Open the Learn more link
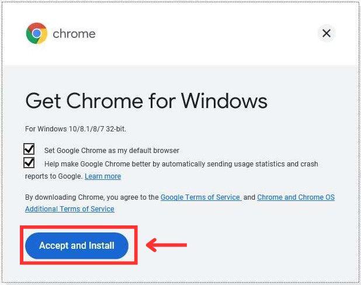 (103, 176)
